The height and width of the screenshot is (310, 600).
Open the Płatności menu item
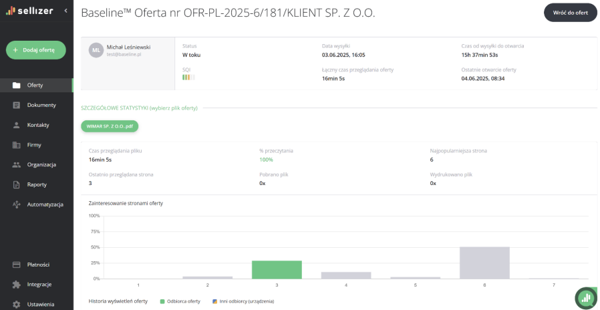coord(38,265)
